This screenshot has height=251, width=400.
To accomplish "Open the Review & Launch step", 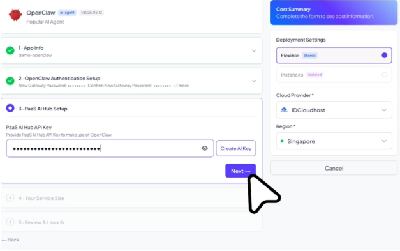I will coord(131,222).
